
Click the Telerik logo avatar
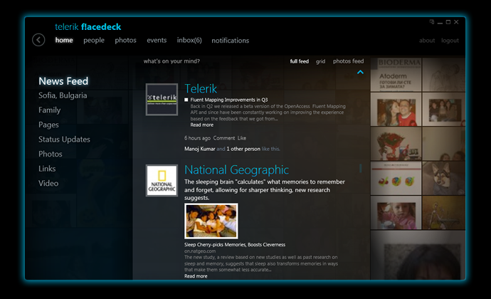point(162,100)
